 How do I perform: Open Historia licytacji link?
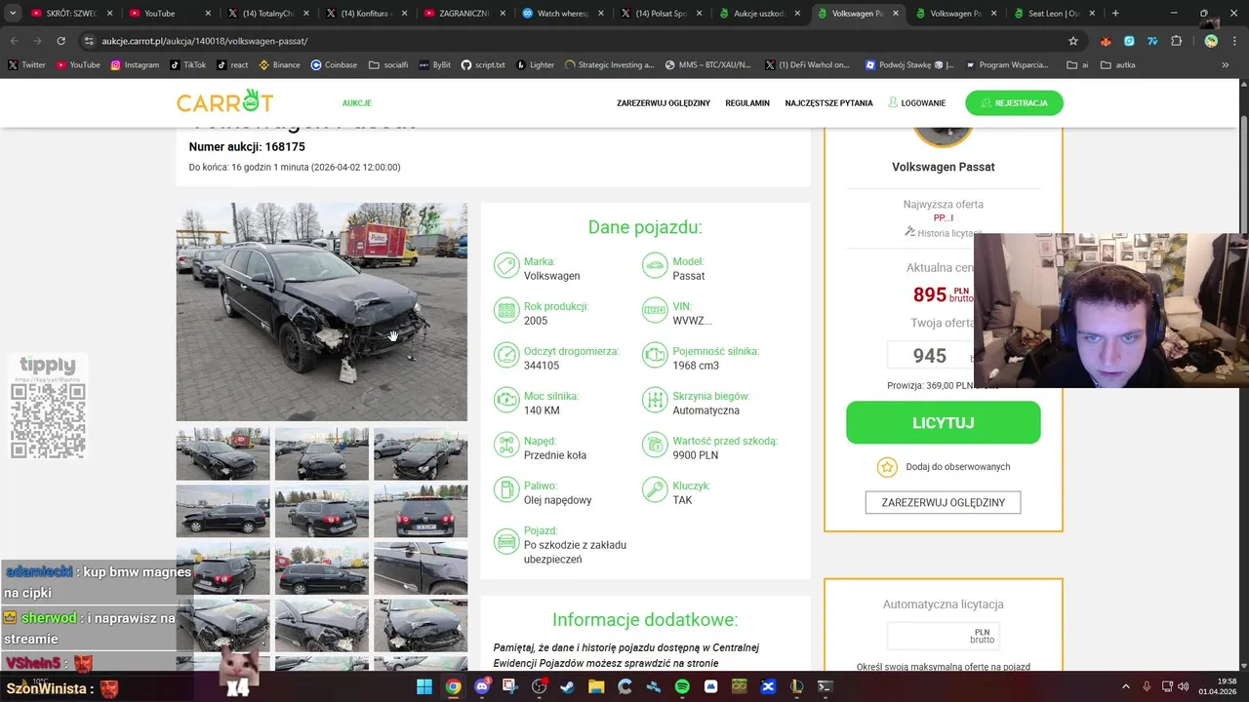tap(943, 233)
